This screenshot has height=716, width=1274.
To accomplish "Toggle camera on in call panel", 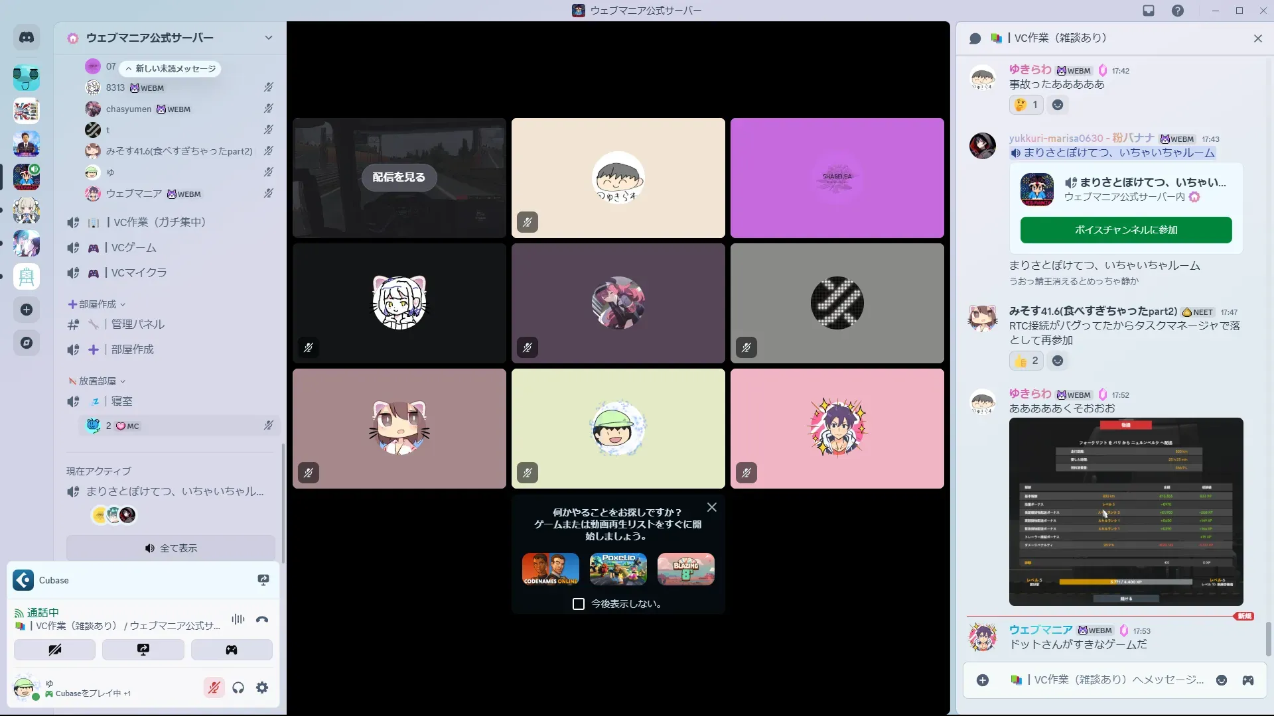I will click(54, 650).
